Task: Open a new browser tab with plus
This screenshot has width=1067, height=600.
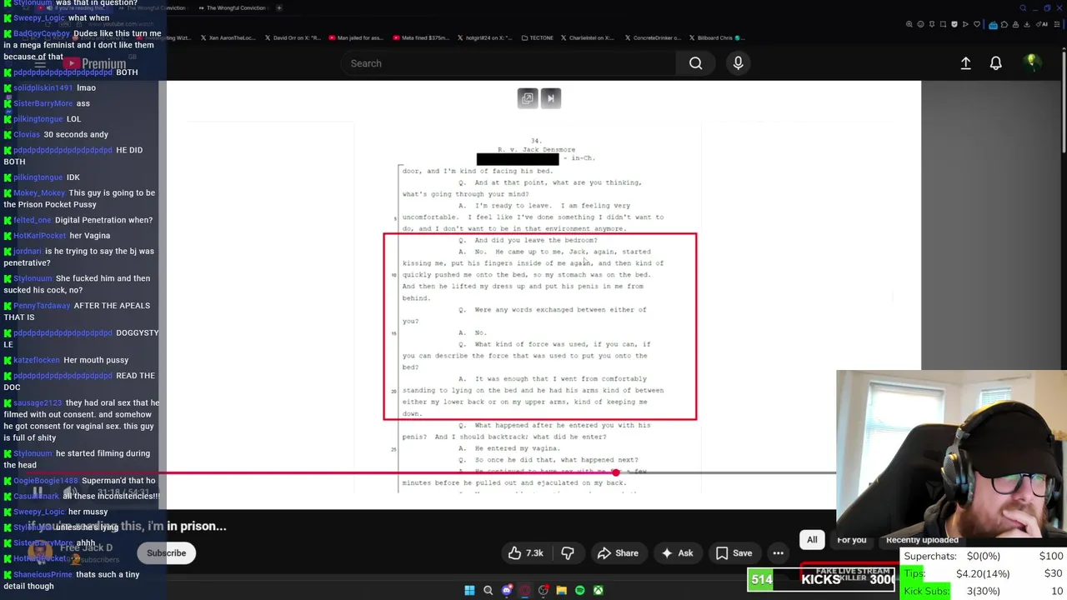Action: tap(278, 8)
